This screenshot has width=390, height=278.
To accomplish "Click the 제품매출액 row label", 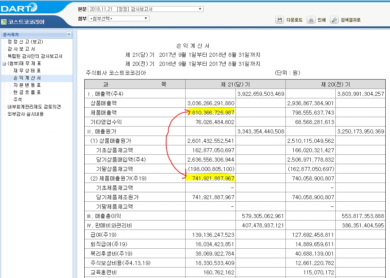I will (103, 112).
